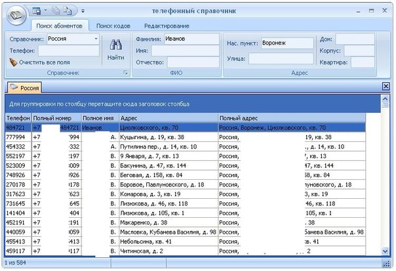Click into the Телефон input field
The image size is (396, 271).
(x=69, y=51)
